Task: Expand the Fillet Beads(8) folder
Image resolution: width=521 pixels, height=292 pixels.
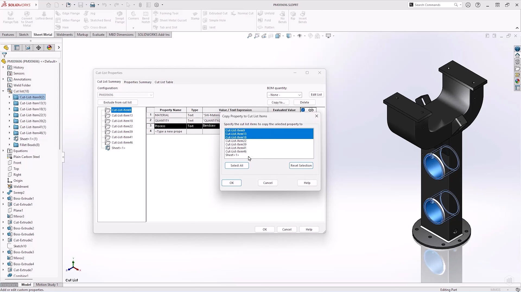Action: [x=9, y=145]
